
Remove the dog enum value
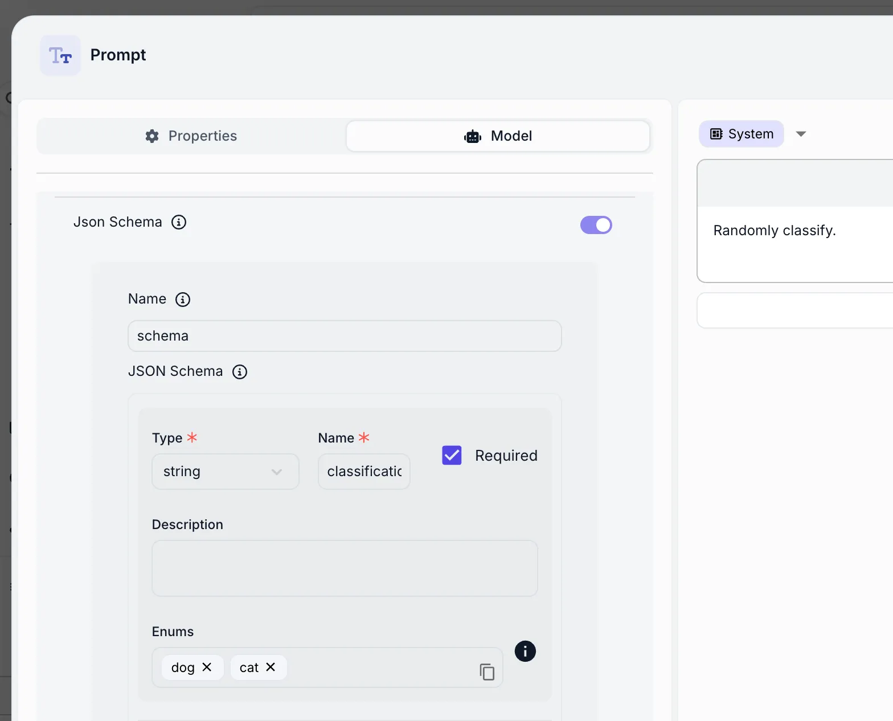[207, 667]
